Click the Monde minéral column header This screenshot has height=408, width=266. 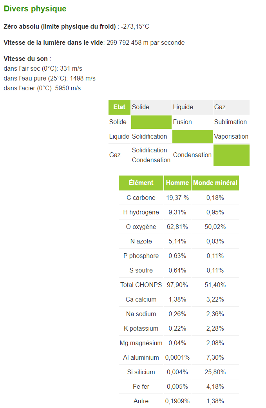point(215,183)
